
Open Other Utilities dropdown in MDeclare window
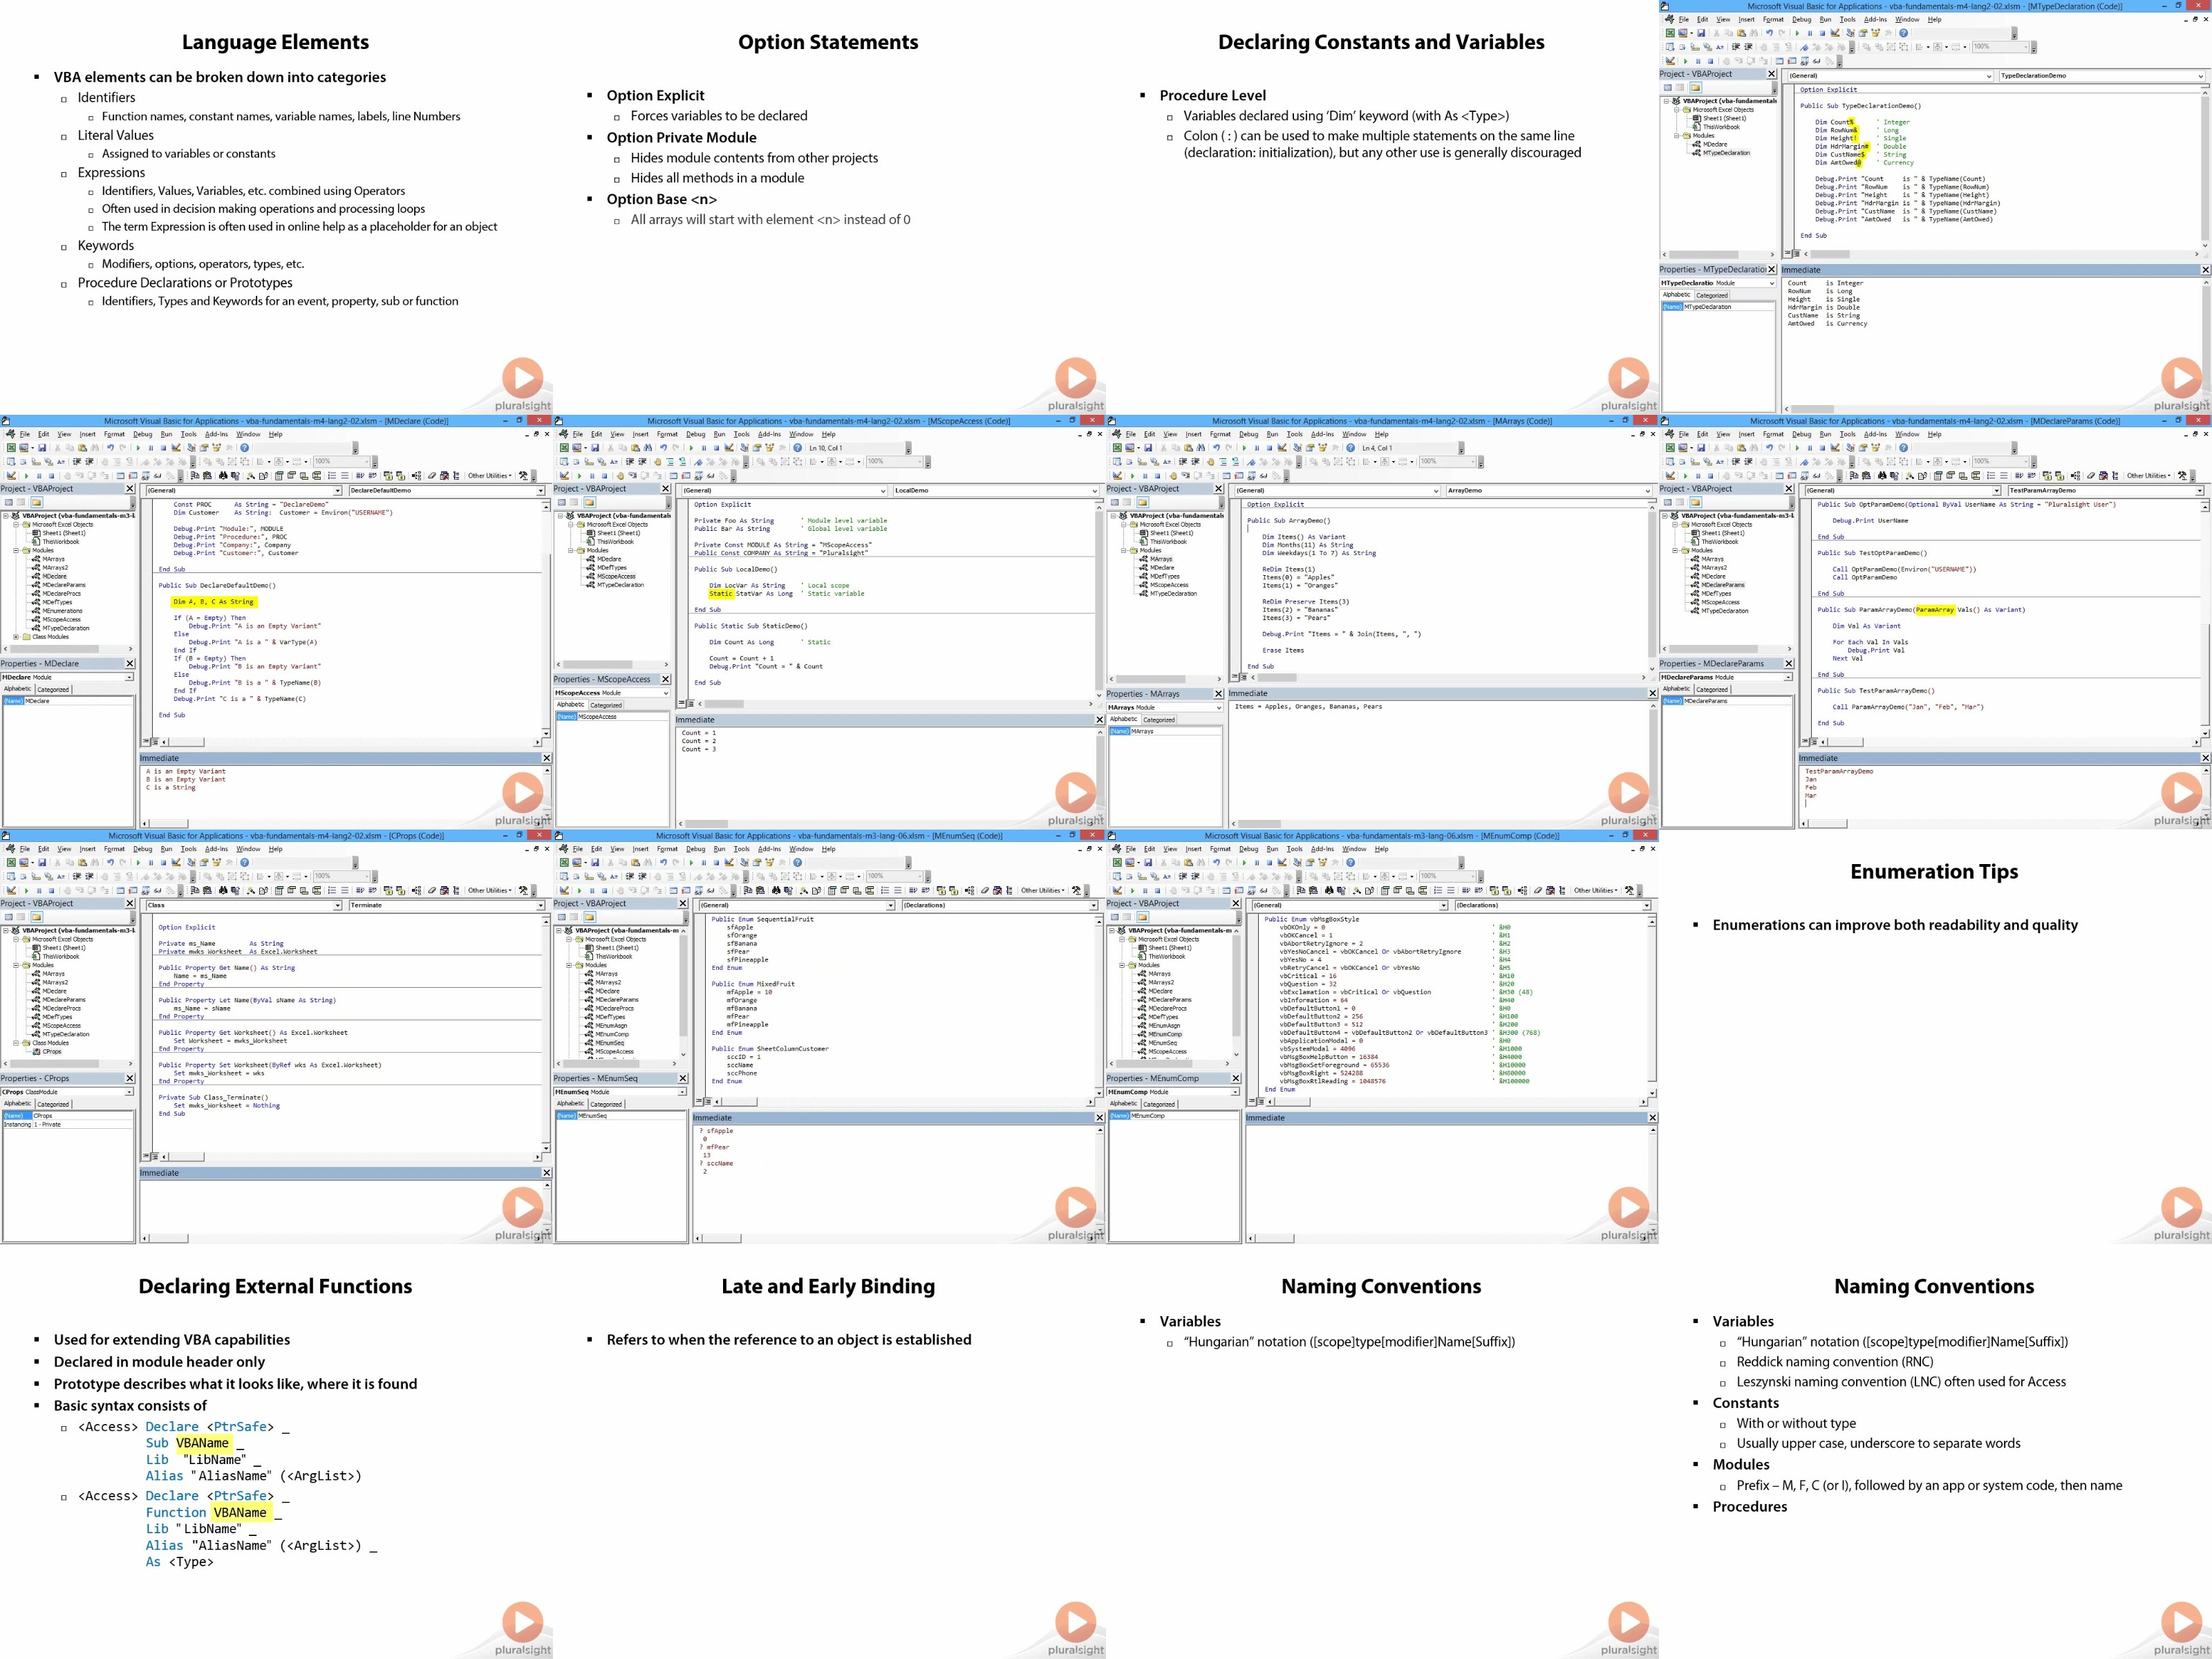pos(490,476)
